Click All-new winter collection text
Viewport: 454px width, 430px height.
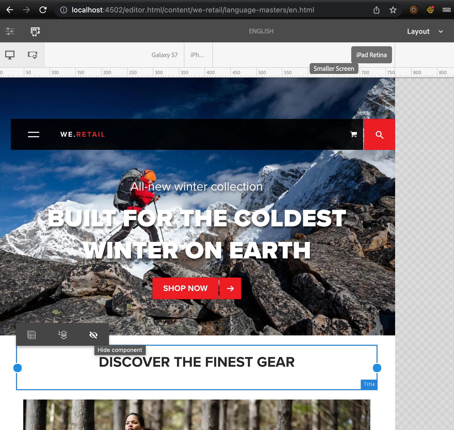click(x=197, y=187)
